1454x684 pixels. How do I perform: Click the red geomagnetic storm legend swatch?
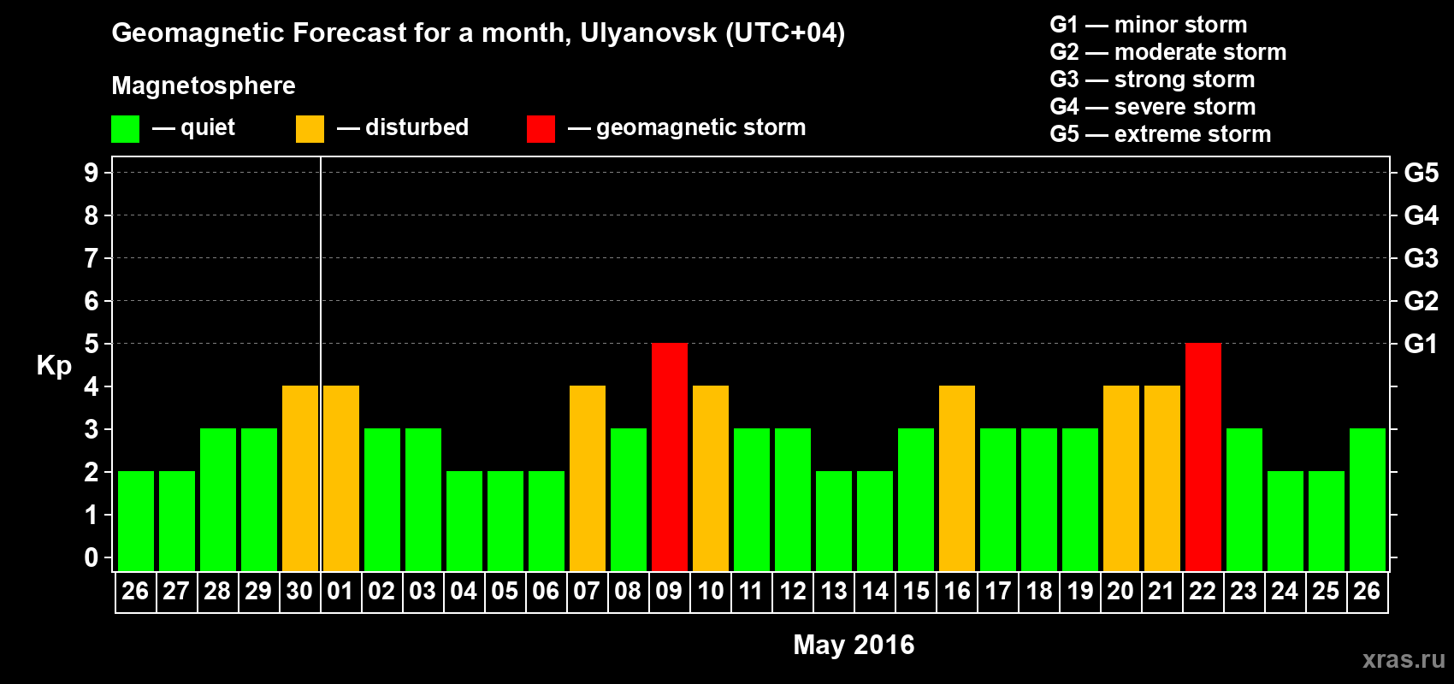(541, 129)
